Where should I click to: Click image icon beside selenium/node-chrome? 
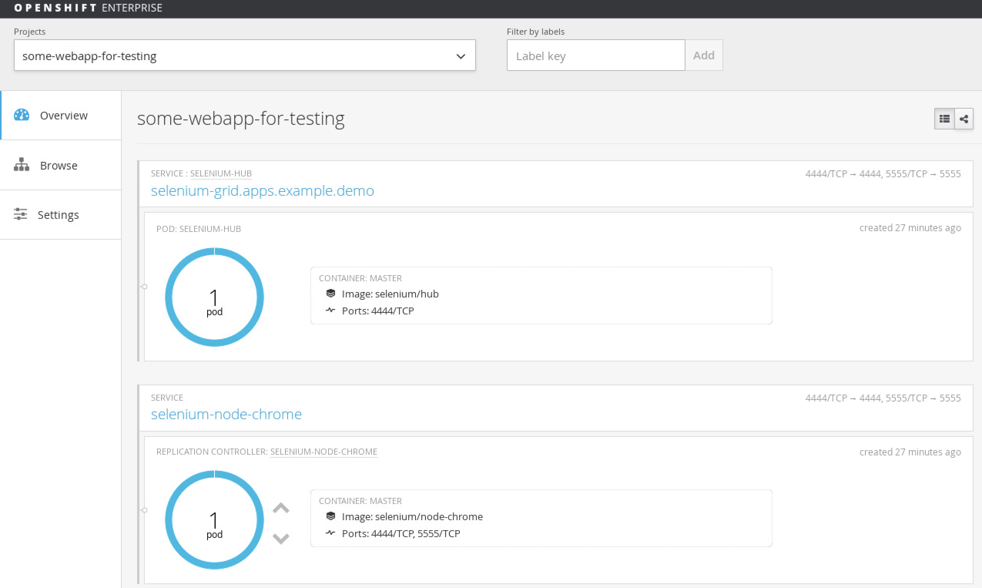click(331, 516)
